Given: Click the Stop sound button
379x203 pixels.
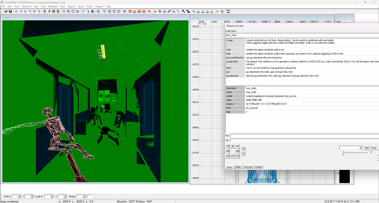Looking at the screenshot, I should click(373, 148).
